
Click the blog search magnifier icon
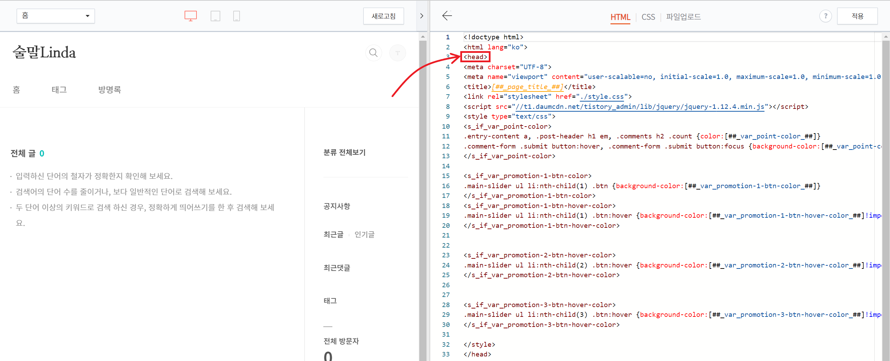[x=373, y=53]
